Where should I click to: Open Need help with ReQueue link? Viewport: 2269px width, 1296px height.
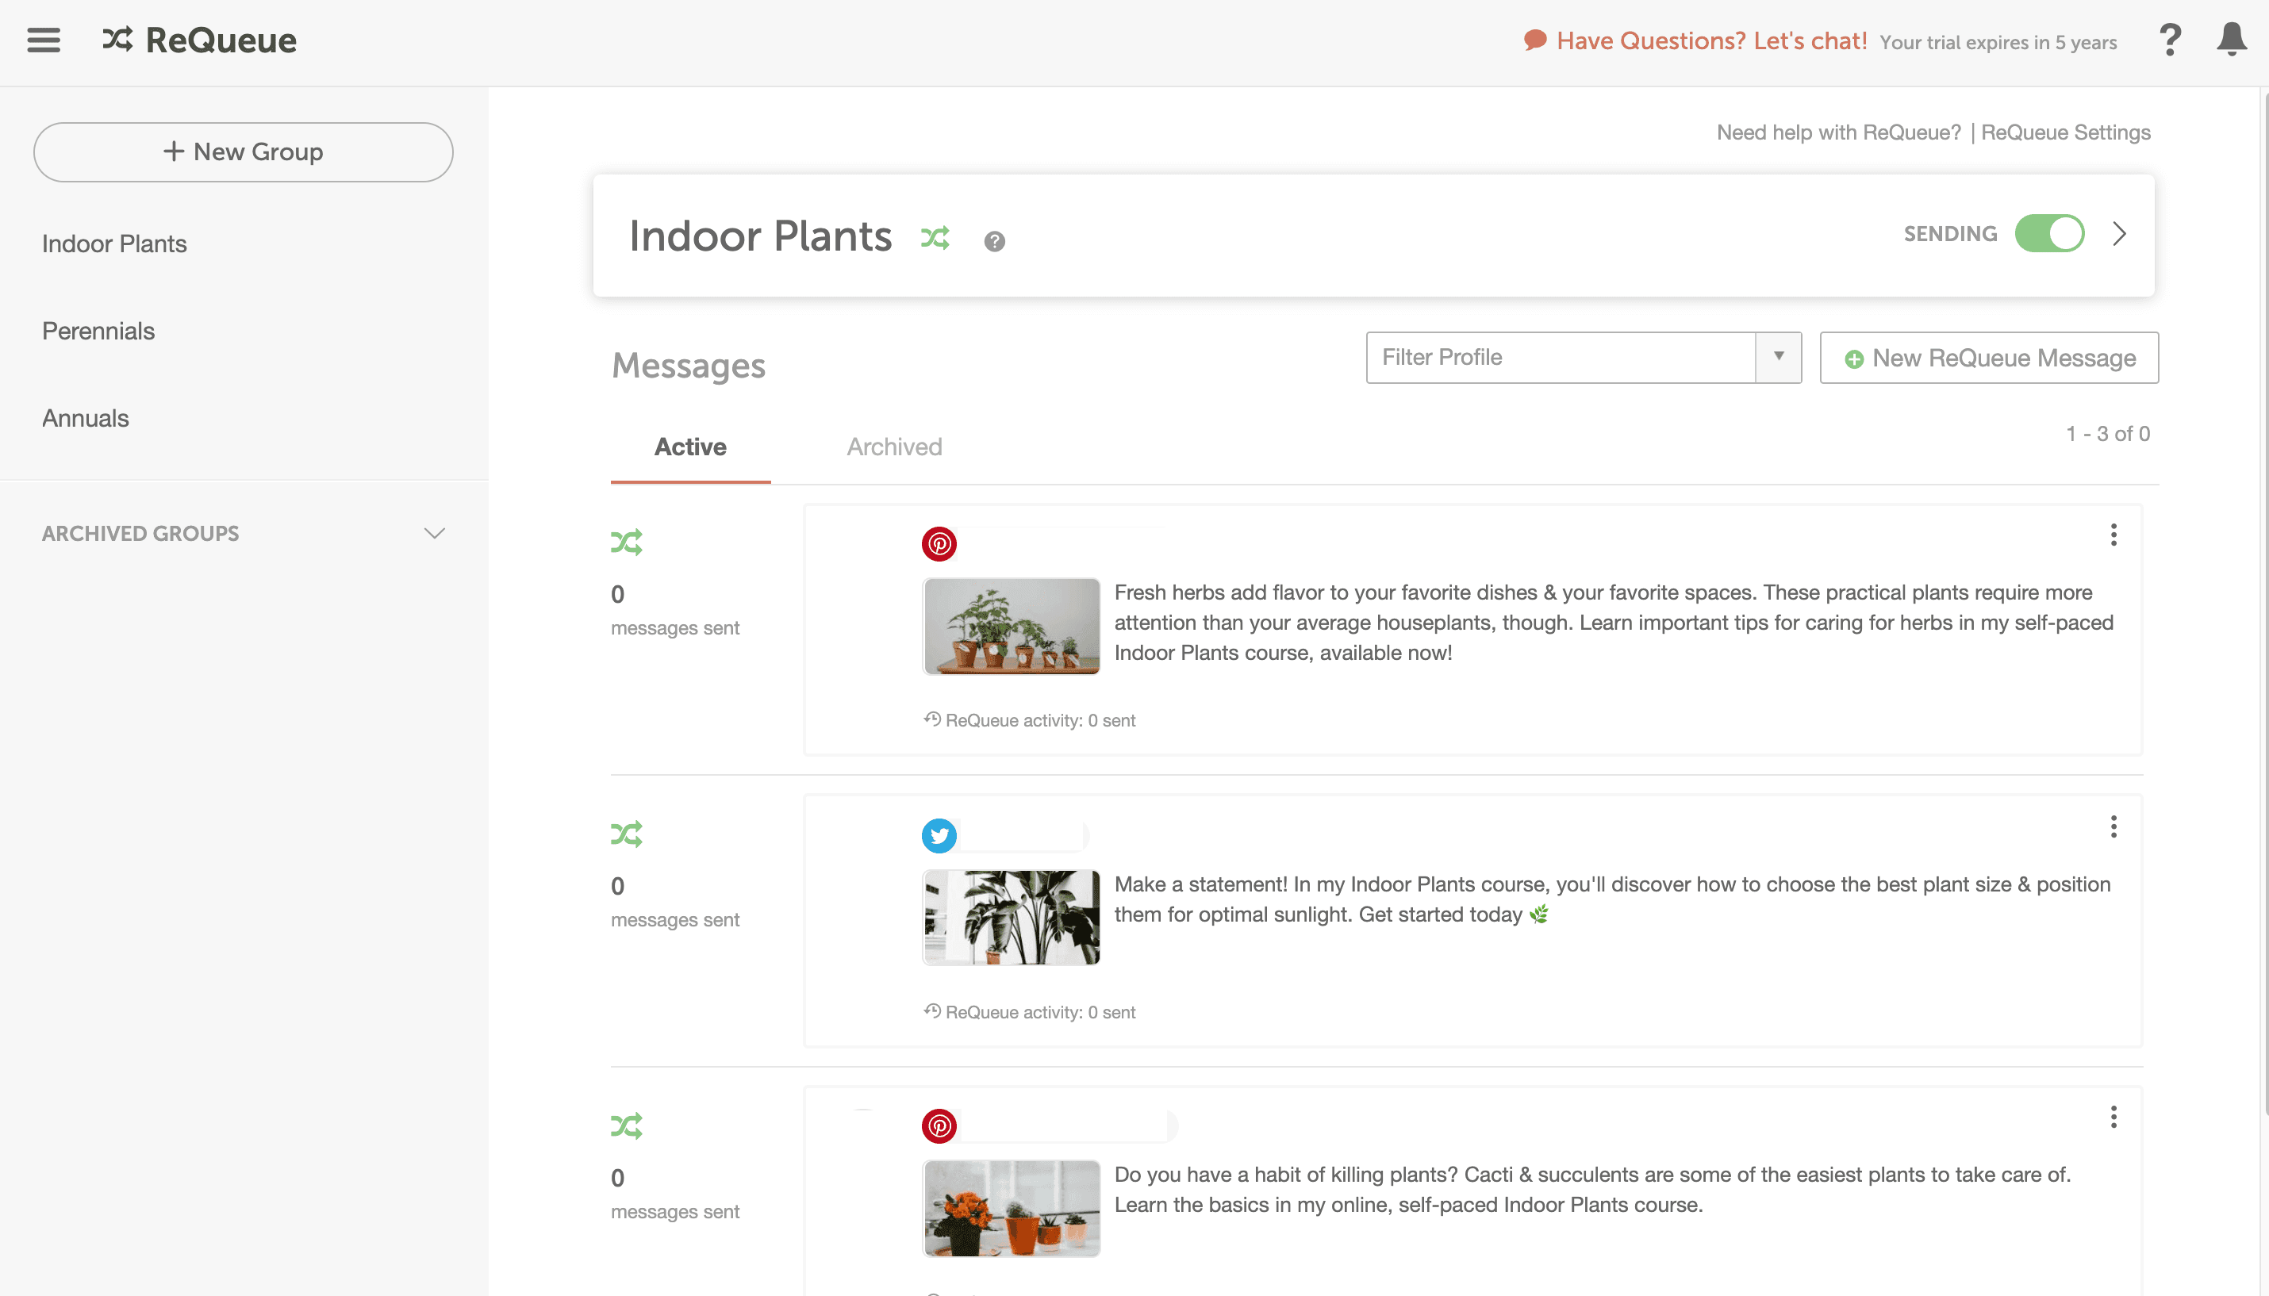pos(1838,132)
